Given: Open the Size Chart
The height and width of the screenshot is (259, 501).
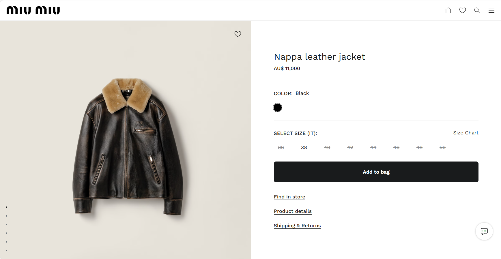Looking at the screenshot, I should (466, 133).
